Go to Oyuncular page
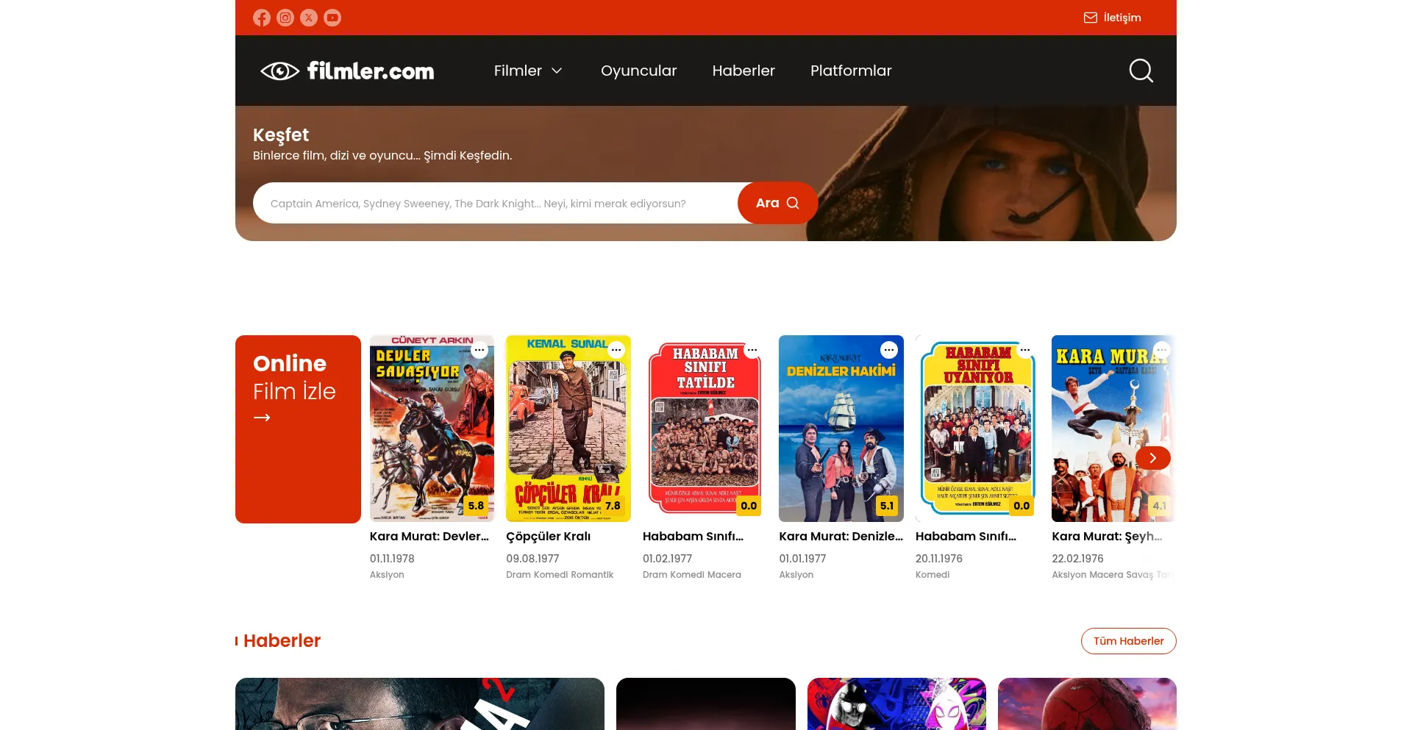 [x=638, y=71]
